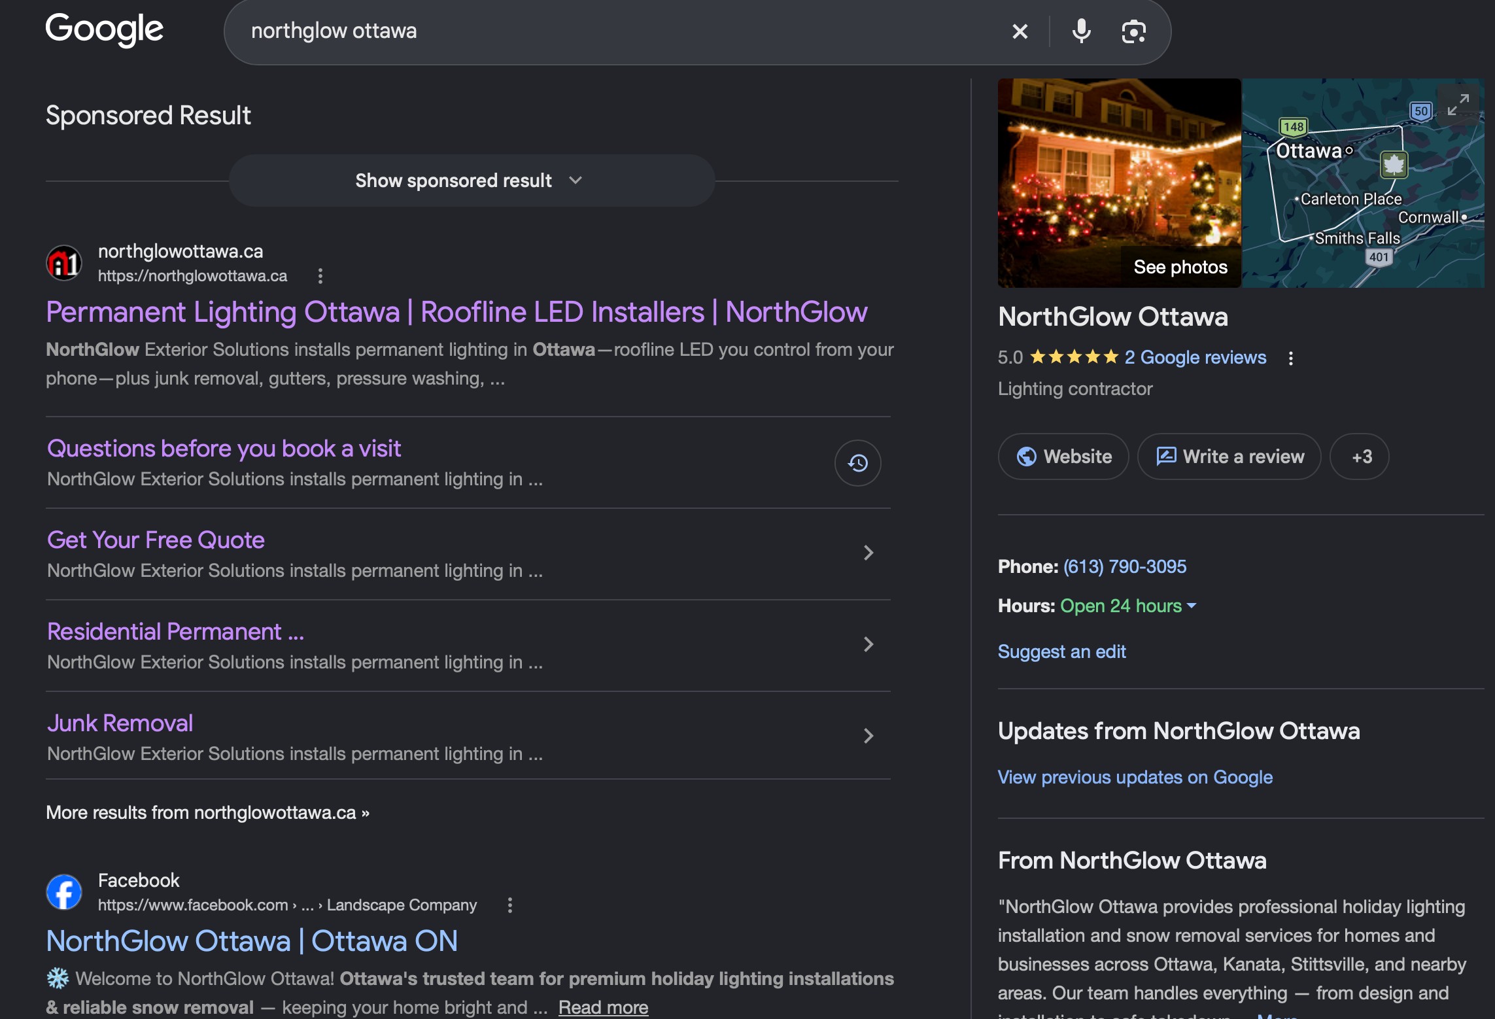Expand Show sponsored result
Viewport: 1495px width, 1019px height.
click(x=471, y=181)
